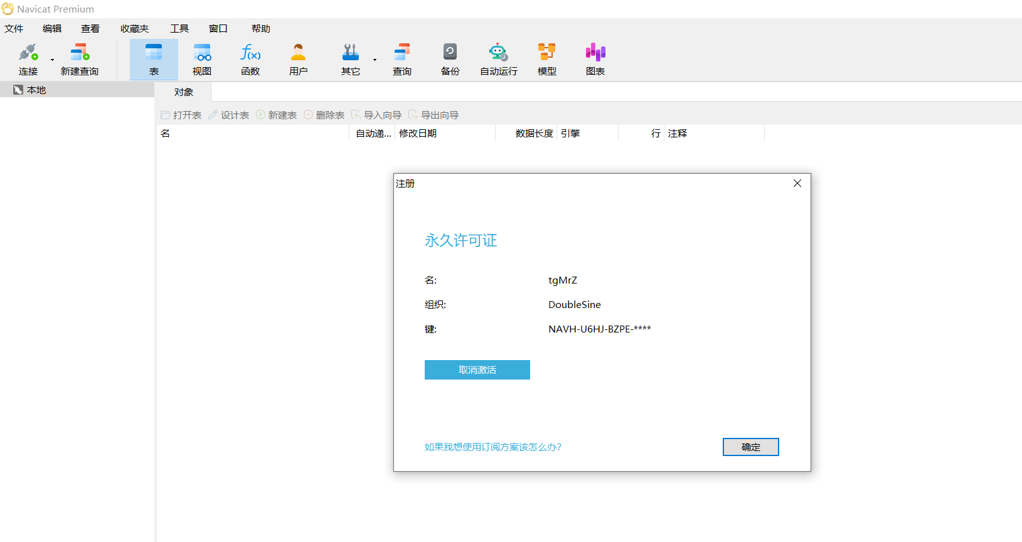Confirm the dialog with 确定
Image resolution: width=1022 pixels, height=542 pixels.
tap(751, 447)
